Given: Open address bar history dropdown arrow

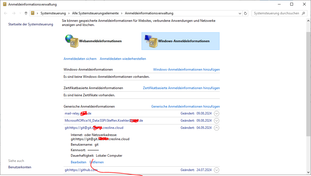Looking at the screenshot, I should tap(240, 13).
